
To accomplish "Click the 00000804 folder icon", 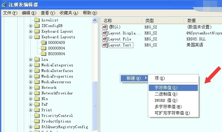I will (44, 48).
